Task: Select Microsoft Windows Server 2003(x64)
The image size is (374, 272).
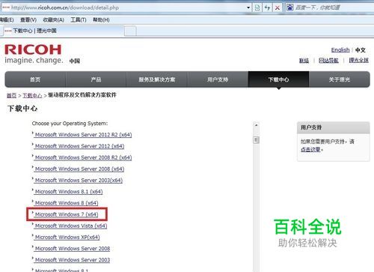Action: [x=79, y=181]
